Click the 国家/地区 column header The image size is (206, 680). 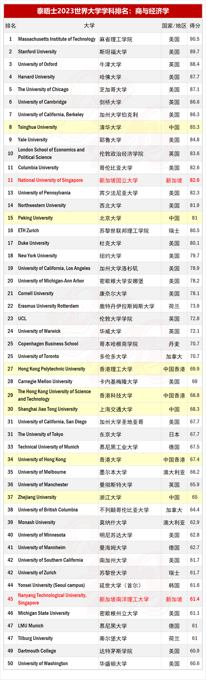tap(174, 26)
